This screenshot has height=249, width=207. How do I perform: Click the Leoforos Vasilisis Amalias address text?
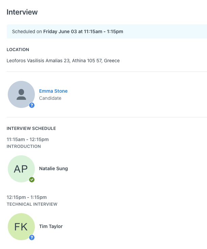63,61
